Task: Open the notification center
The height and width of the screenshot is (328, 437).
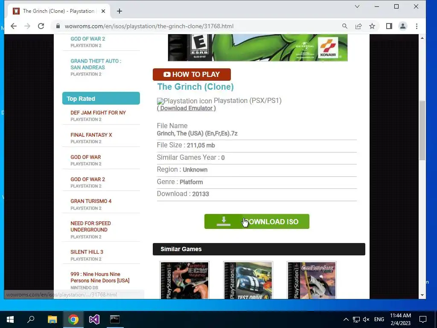Action: pyautogui.click(x=423, y=319)
